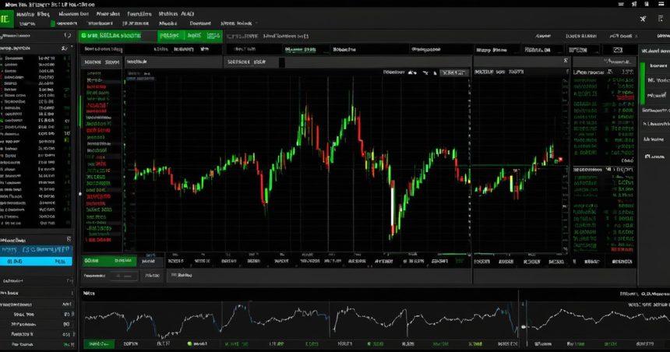This screenshot has width=670, height=352.
Task: Click the highlighted gray box in the chart toolbar
Action: [453, 72]
